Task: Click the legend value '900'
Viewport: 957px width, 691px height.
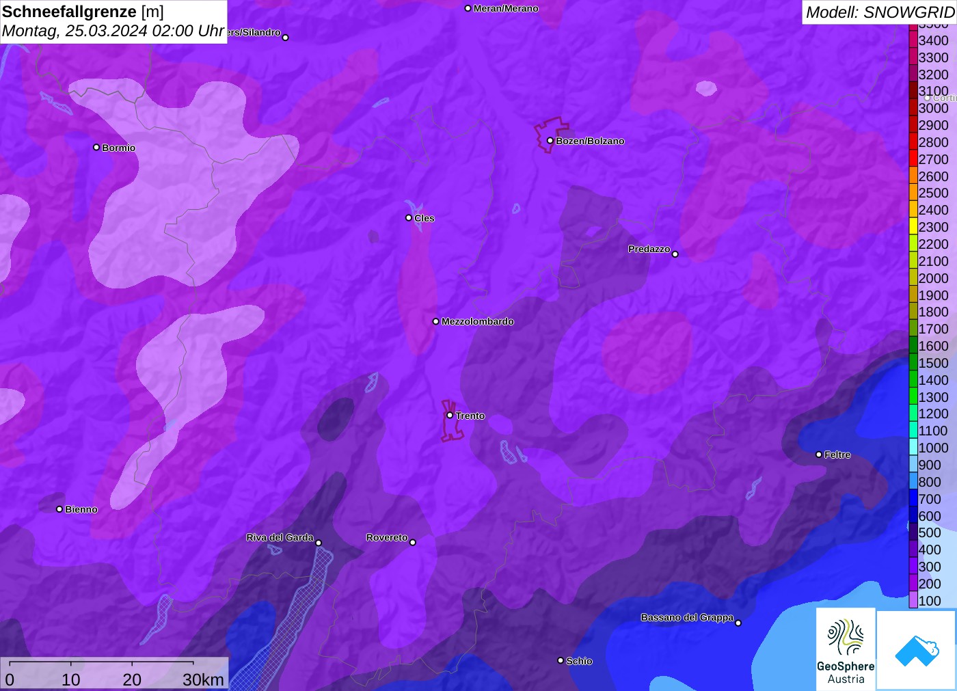Action: 930,465
